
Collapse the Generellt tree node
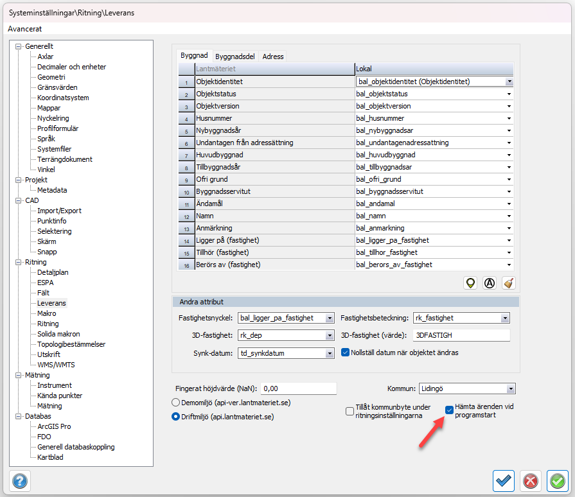[x=19, y=46]
